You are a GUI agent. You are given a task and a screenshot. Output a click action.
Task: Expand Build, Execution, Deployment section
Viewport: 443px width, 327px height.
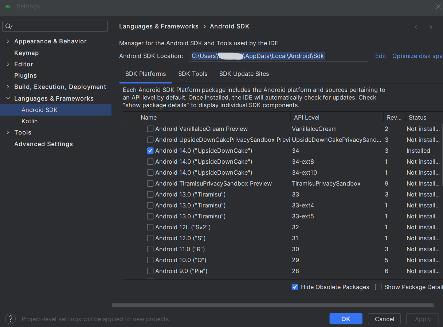tap(8, 87)
